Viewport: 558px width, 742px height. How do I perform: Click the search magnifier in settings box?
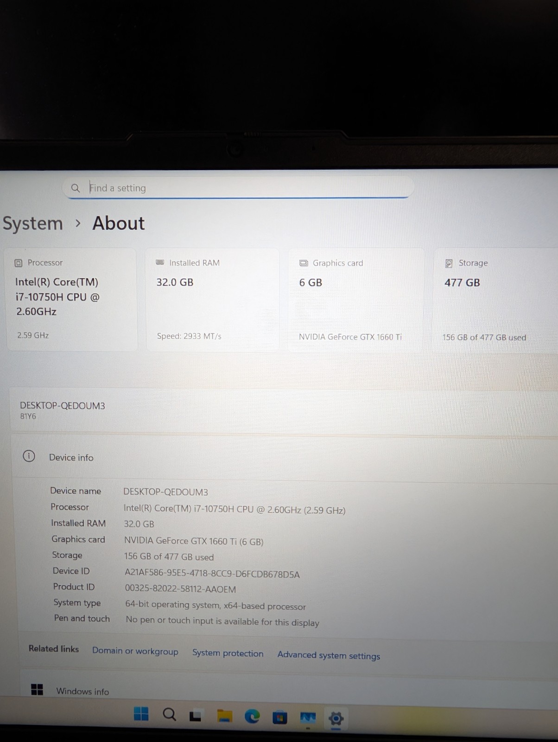point(75,188)
